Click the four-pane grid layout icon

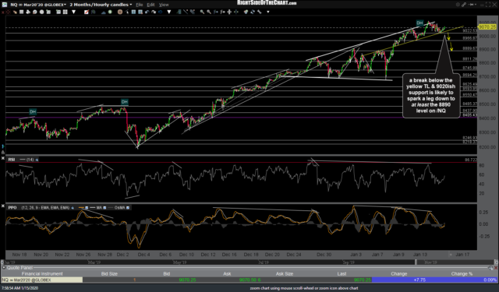(65, 12)
